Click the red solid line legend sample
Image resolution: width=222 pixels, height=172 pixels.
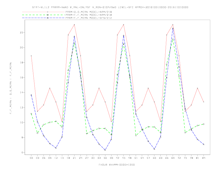point(43,12)
